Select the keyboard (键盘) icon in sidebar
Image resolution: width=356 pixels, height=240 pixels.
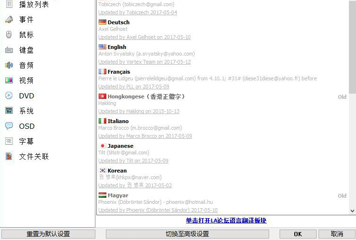click(9, 50)
